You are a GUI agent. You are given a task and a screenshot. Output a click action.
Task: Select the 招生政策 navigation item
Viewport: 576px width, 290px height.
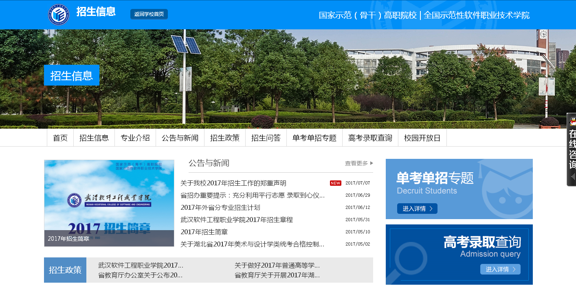click(x=225, y=138)
